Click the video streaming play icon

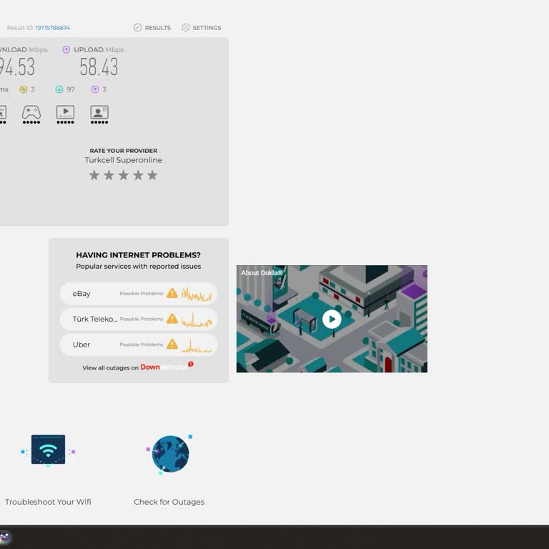pyautogui.click(x=66, y=114)
